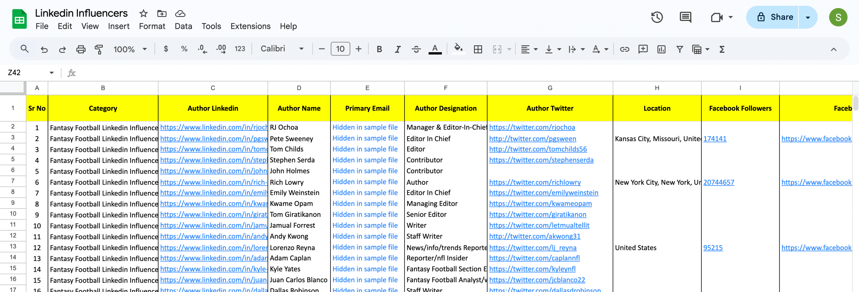Image resolution: width=859 pixels, height=292 pixels.
Task: Open the Format menu
Action: [152, 26]
